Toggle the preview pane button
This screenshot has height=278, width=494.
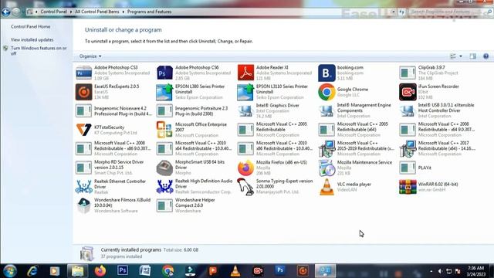(472, 56)
